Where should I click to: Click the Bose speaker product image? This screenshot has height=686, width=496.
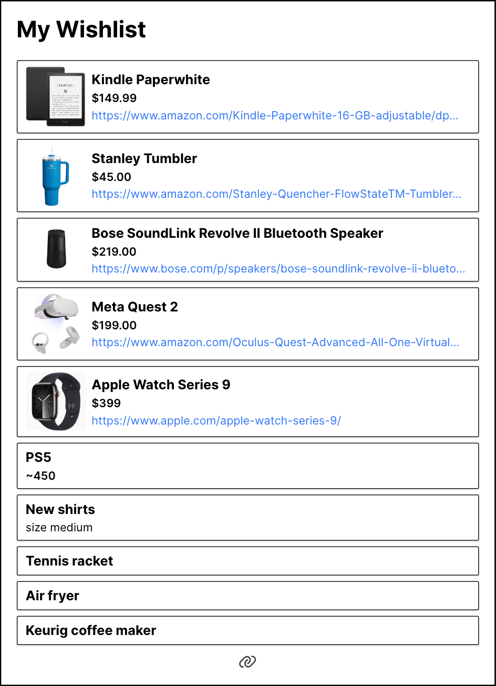click(x=56, y=249)
